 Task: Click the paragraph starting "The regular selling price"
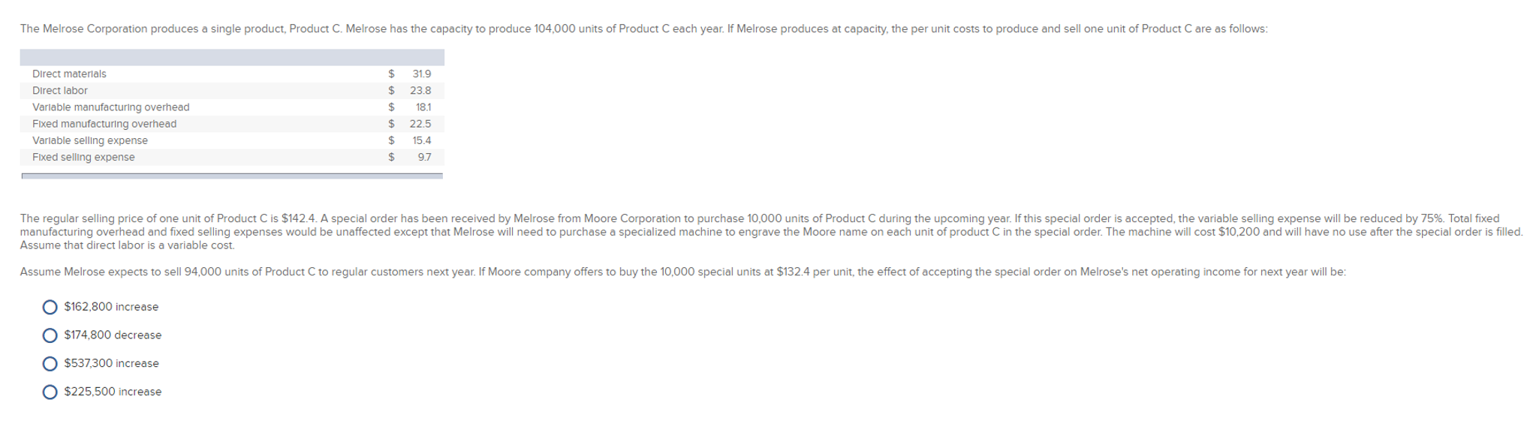point(771,232)
